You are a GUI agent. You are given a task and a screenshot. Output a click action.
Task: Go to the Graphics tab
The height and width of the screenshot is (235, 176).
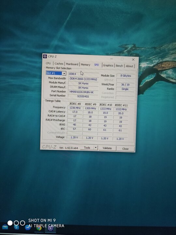pyautogui.click(x=108, y=65)
